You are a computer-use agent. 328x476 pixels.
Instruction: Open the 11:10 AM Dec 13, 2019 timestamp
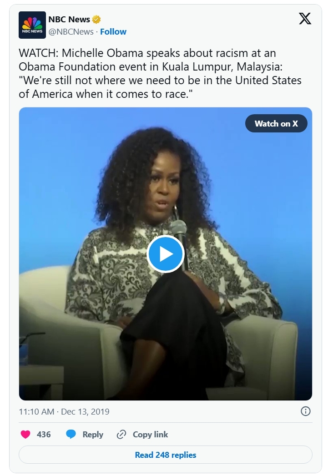[64, 412]
